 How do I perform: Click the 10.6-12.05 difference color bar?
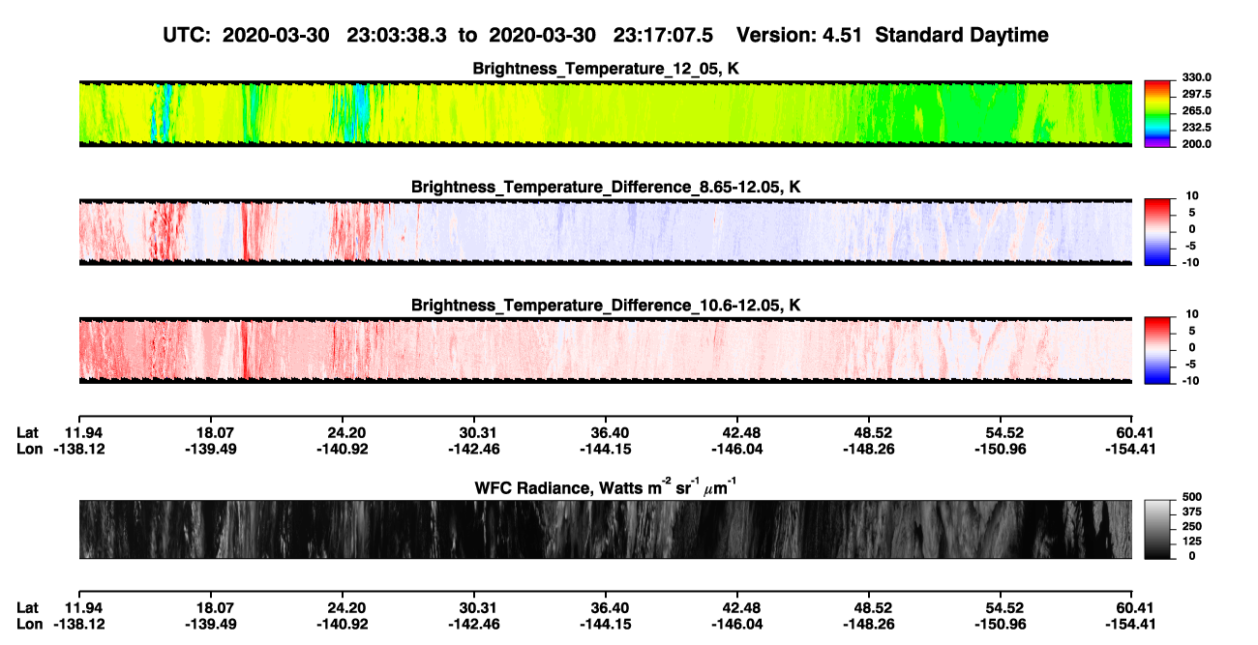(1157, 347)
